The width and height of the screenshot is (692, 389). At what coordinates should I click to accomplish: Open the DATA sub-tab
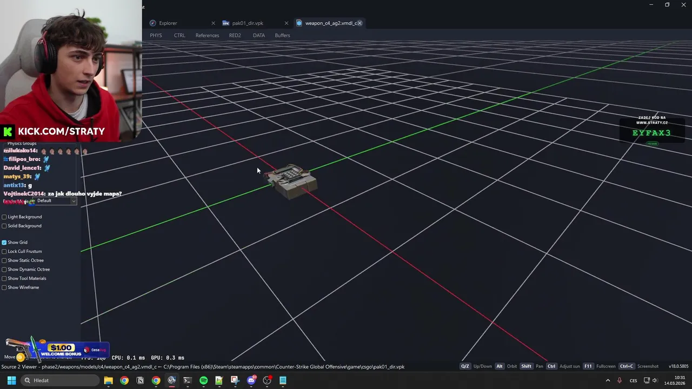point(259,35)
